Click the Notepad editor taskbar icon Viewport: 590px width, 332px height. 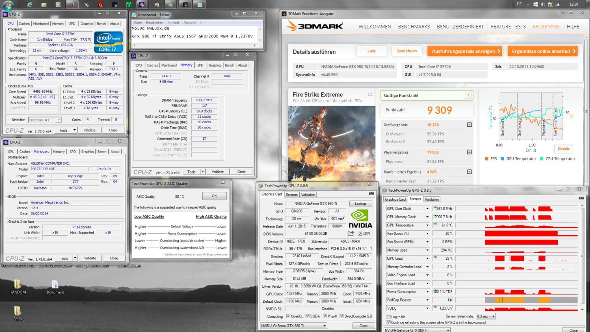pos(199,4)
